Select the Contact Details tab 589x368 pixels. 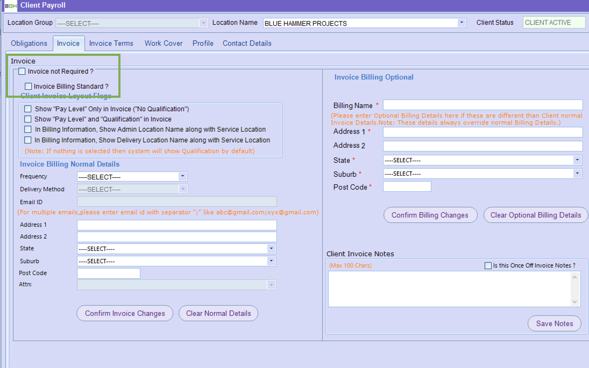pos(247,44)
